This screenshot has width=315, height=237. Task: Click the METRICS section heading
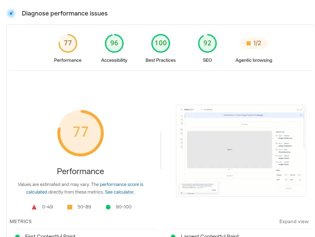[x=21, y=221]
